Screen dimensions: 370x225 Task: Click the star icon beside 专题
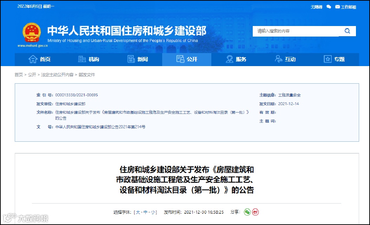(x=328, y=59)
